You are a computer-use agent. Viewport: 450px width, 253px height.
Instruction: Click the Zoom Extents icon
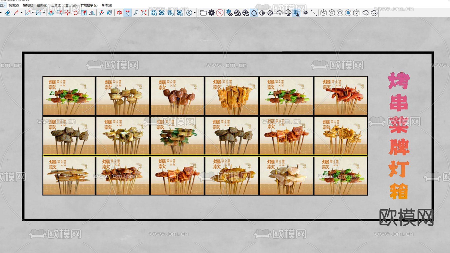click(144, 13)
